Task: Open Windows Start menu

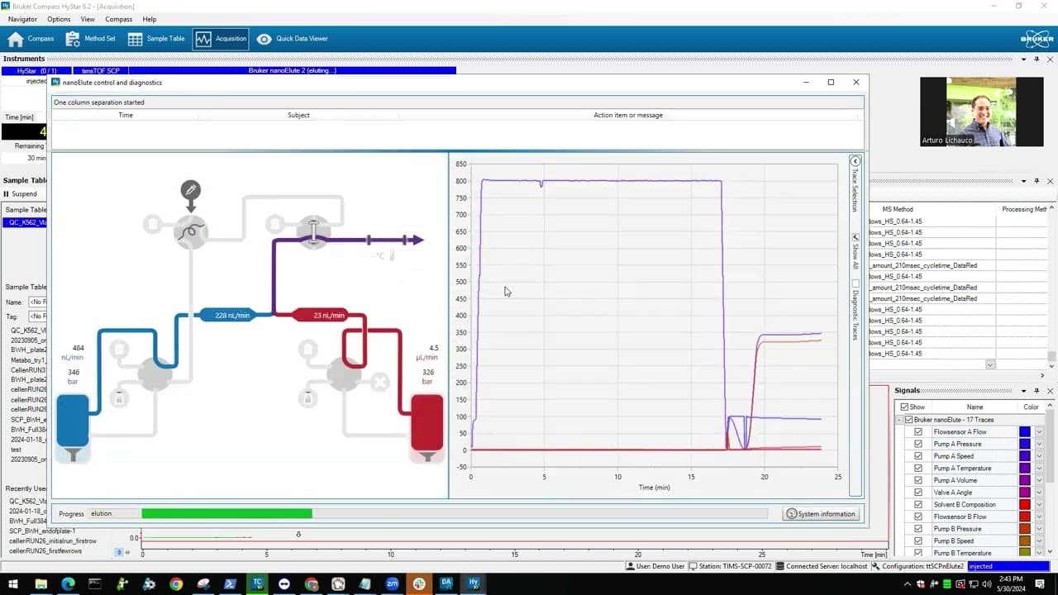Action: pyautogui.click(x=13, y=583)
